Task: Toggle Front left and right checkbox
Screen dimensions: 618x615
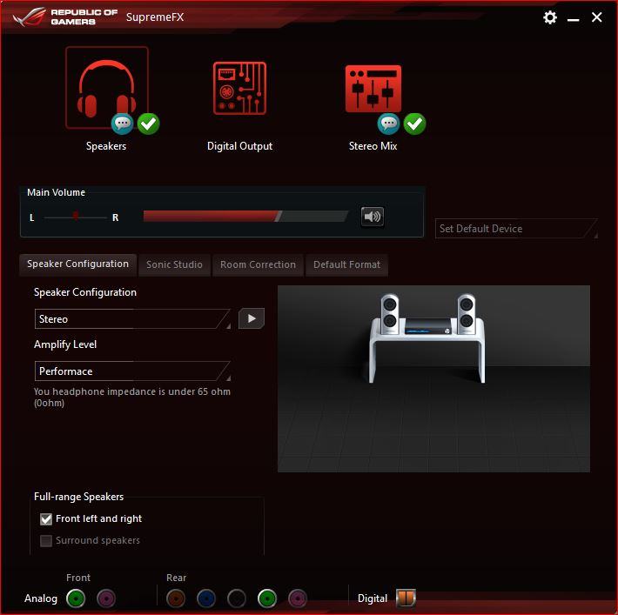Action: [46, 518]
